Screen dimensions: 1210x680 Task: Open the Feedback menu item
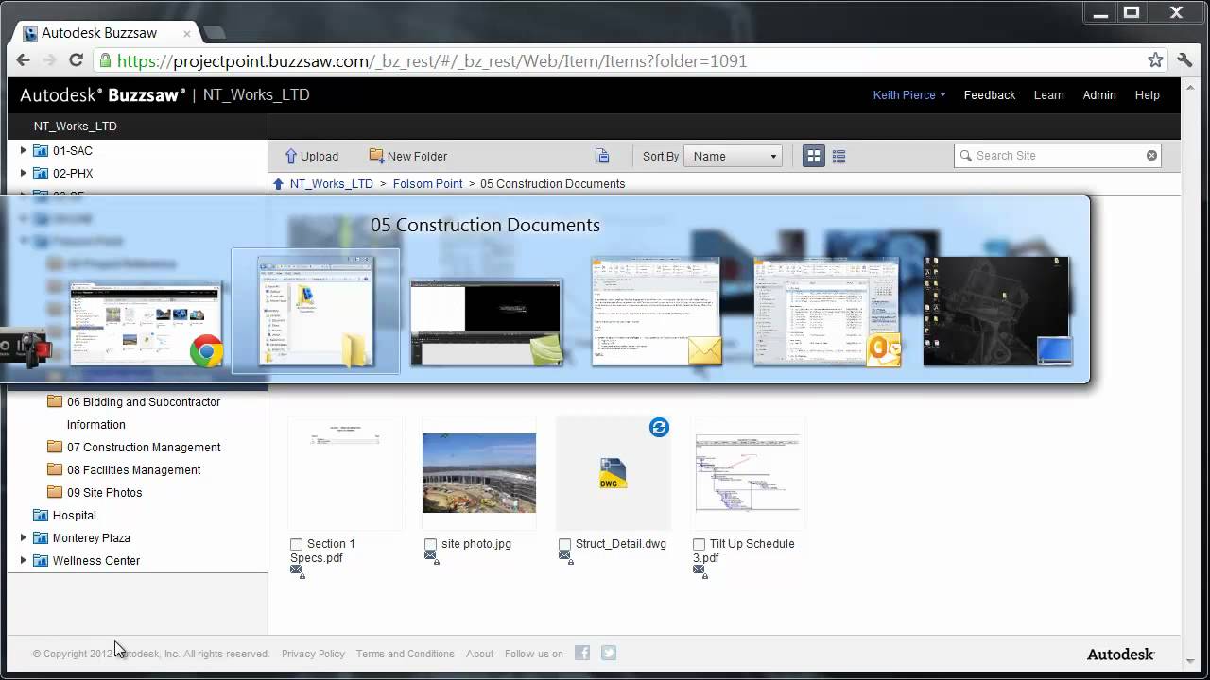(x=990, y=94)
